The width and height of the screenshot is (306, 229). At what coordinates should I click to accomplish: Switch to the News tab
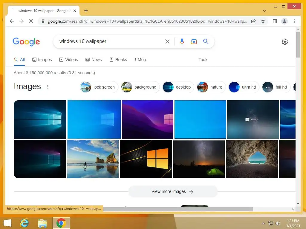click(94, 60)
